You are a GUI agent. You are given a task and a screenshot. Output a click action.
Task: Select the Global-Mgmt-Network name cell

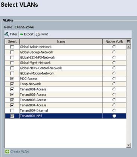pyautogui.click(x=61, y=63)
